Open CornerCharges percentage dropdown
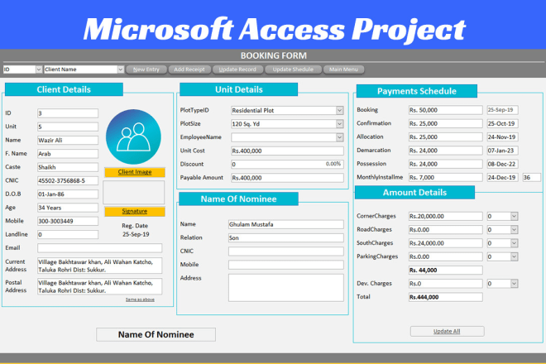The image size is (546, 364). pyautogui.click(x=514, y=216)
